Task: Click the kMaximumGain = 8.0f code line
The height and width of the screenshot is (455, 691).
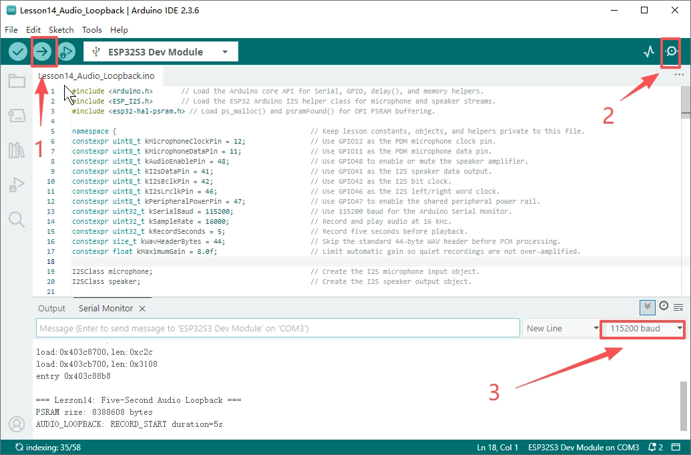Action: click(145, 251)
